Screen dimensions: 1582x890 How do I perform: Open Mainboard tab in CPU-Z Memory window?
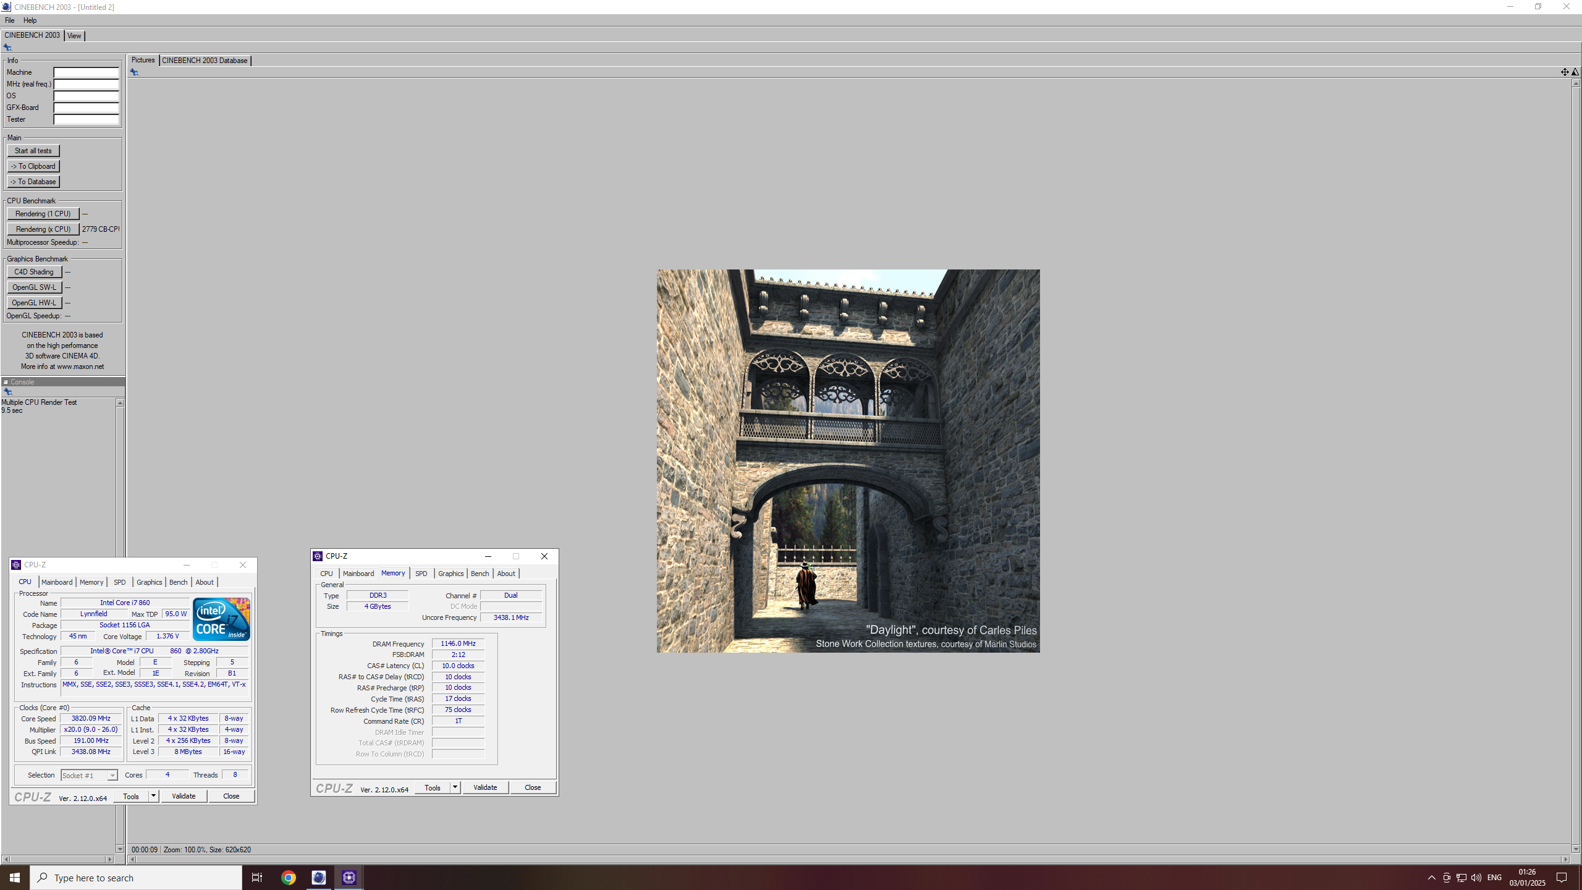click(x=358, y=574)
